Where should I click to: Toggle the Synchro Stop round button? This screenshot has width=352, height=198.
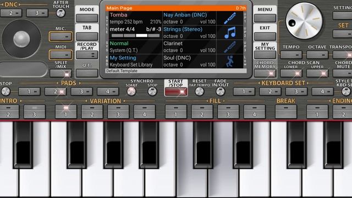152,91
